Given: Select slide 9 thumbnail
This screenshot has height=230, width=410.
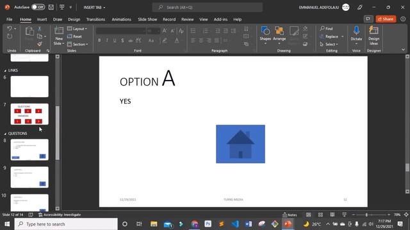Looking at the screenshot, I should [29, 177].
